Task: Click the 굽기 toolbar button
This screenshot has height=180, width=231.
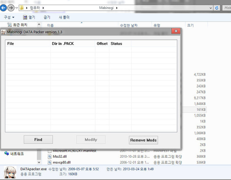Action: (47, 17)
